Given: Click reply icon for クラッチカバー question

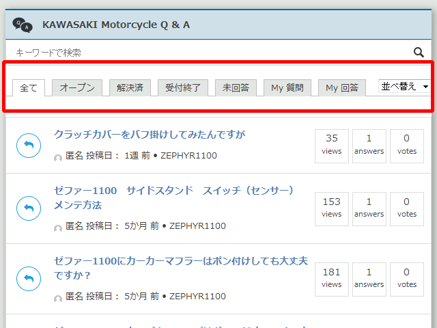Looking at the screenshot, I should pyautogui.click(x=29, y=146).
